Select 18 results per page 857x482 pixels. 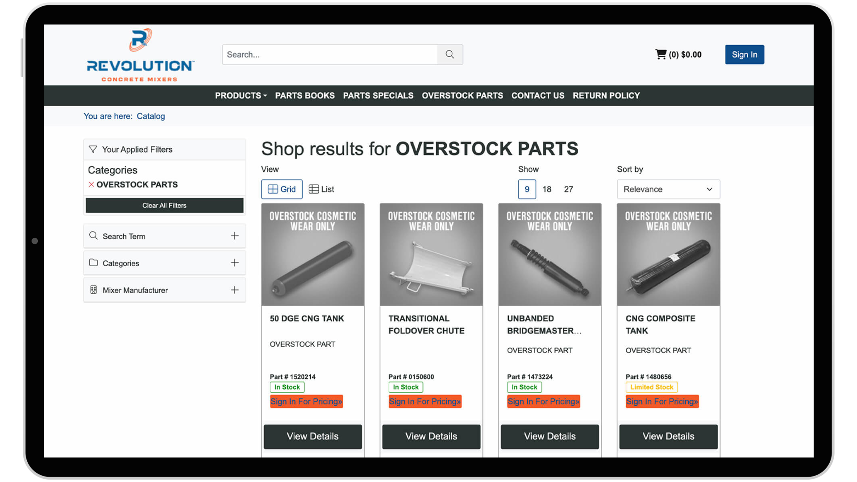point(547,189)
